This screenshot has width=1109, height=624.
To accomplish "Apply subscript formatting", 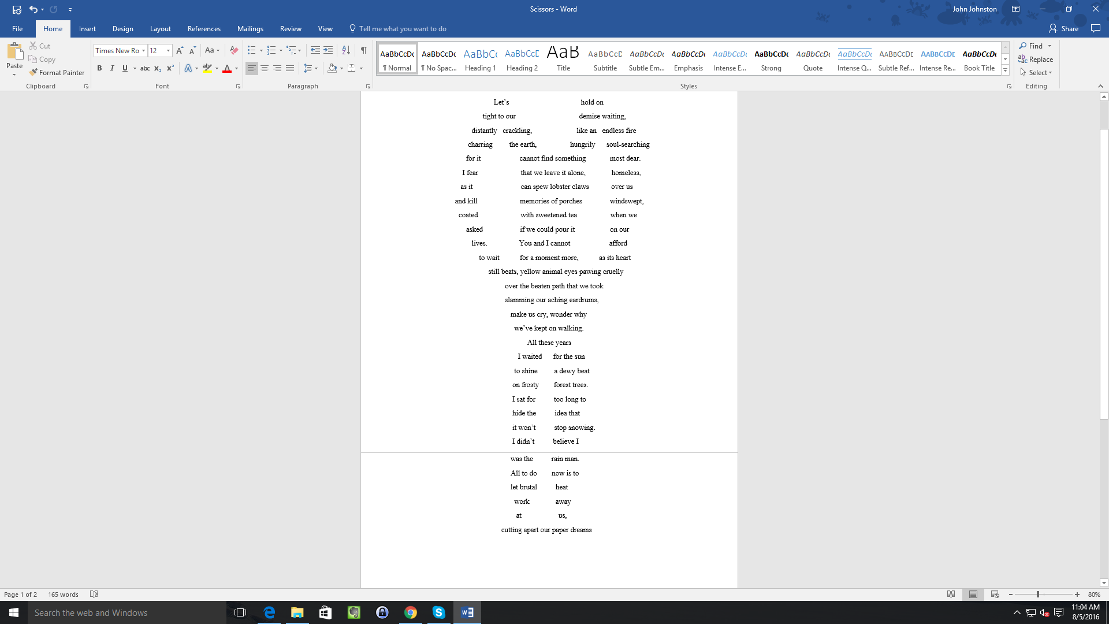I will [157, 68].
